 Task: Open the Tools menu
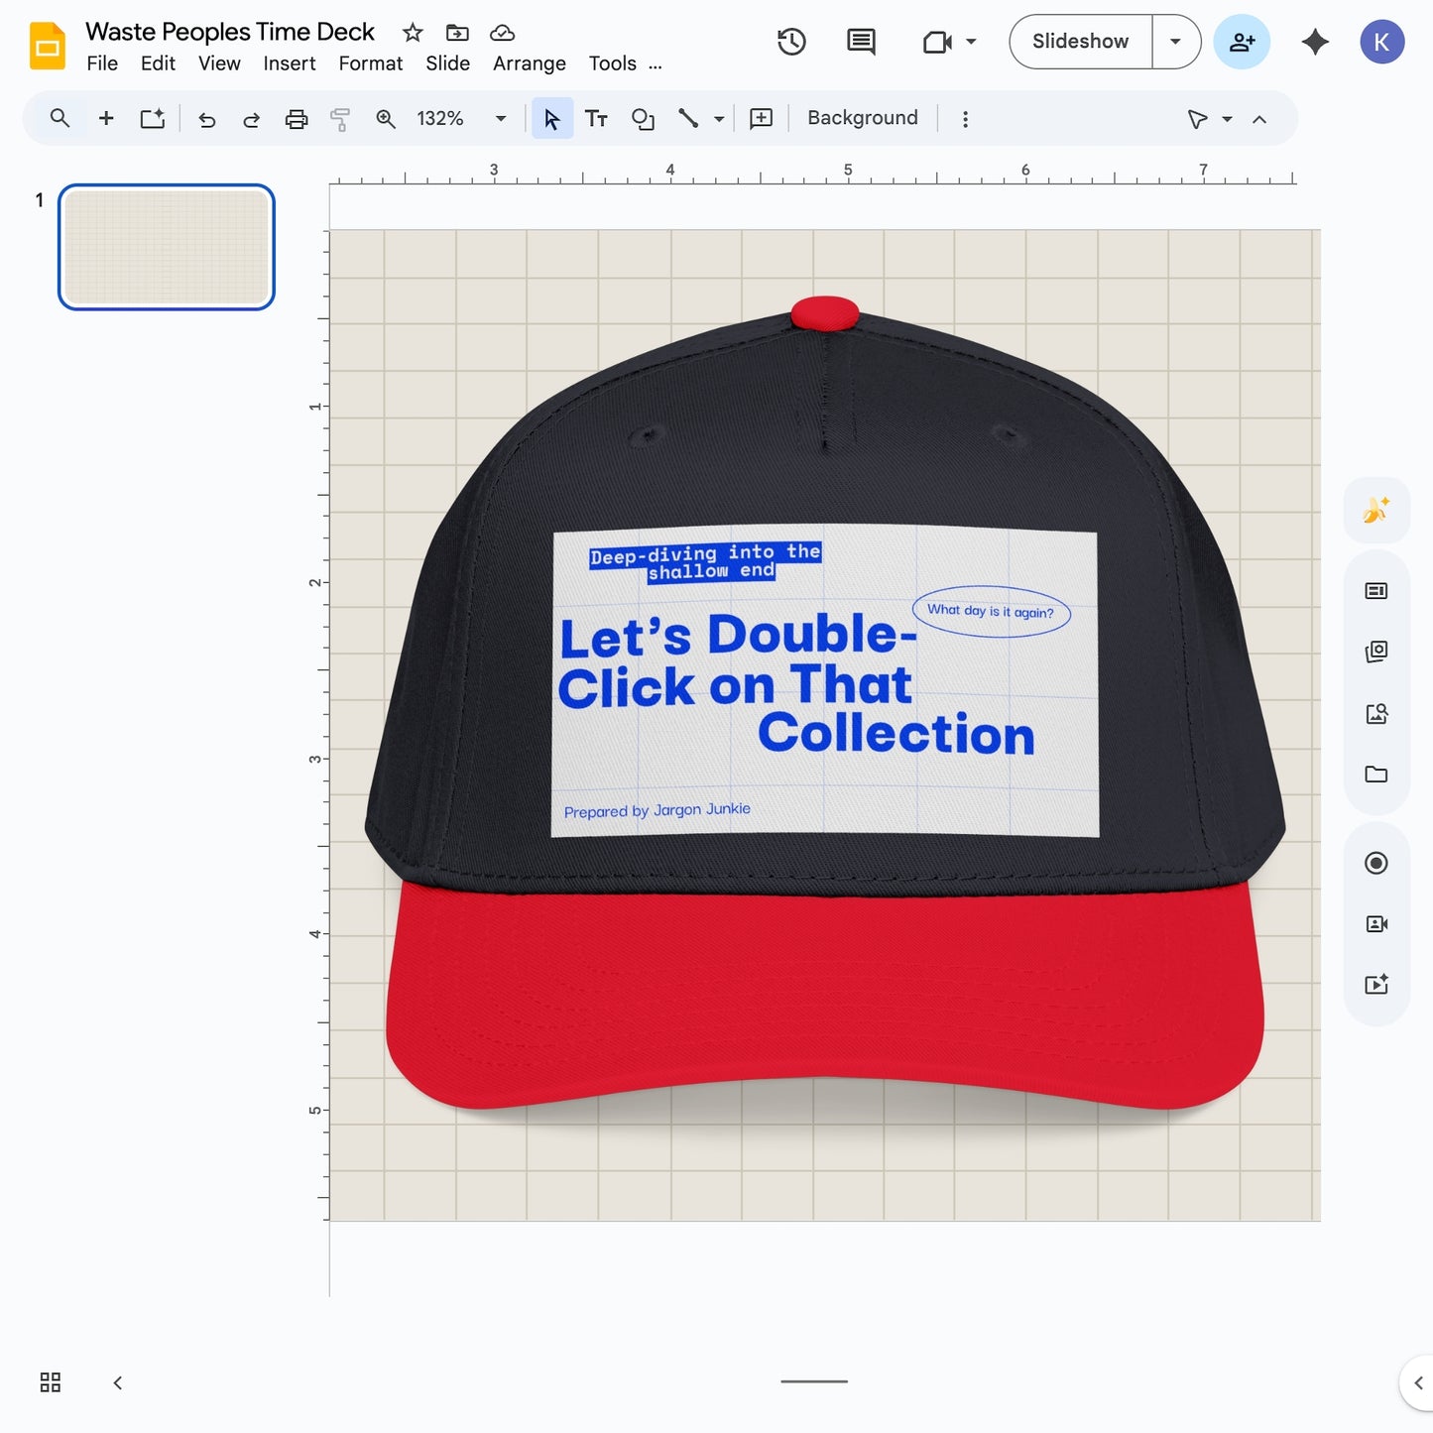coord(613,63)
